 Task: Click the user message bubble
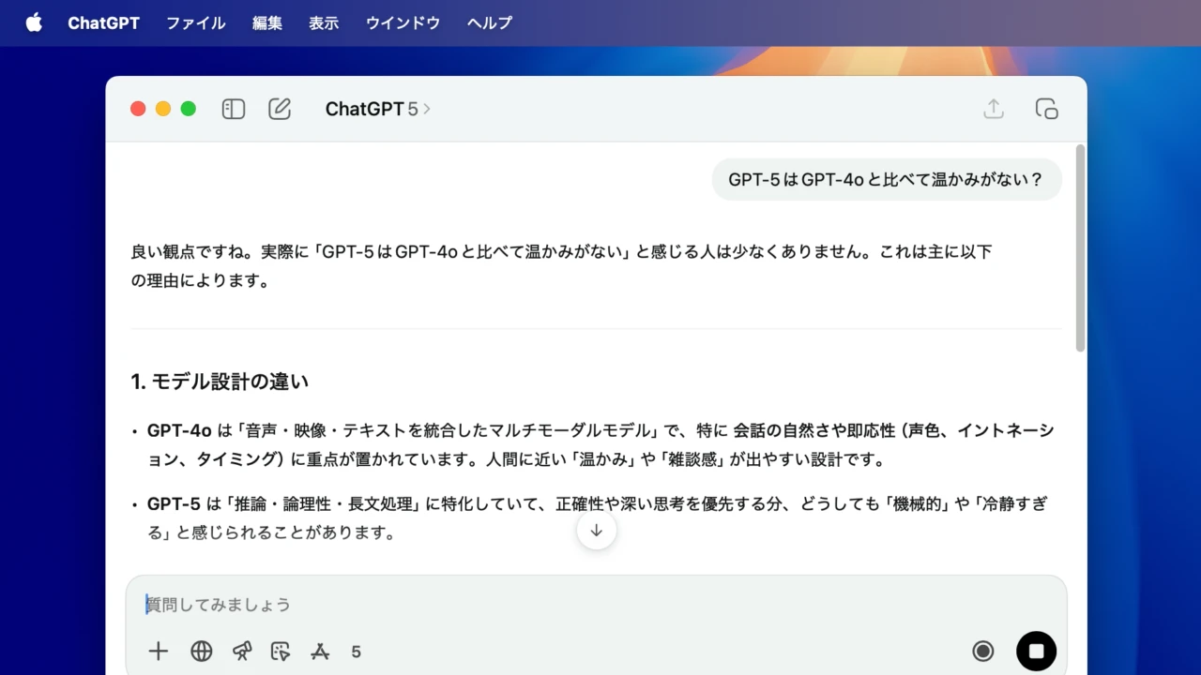pyautogui.click(x=887, y=180)
